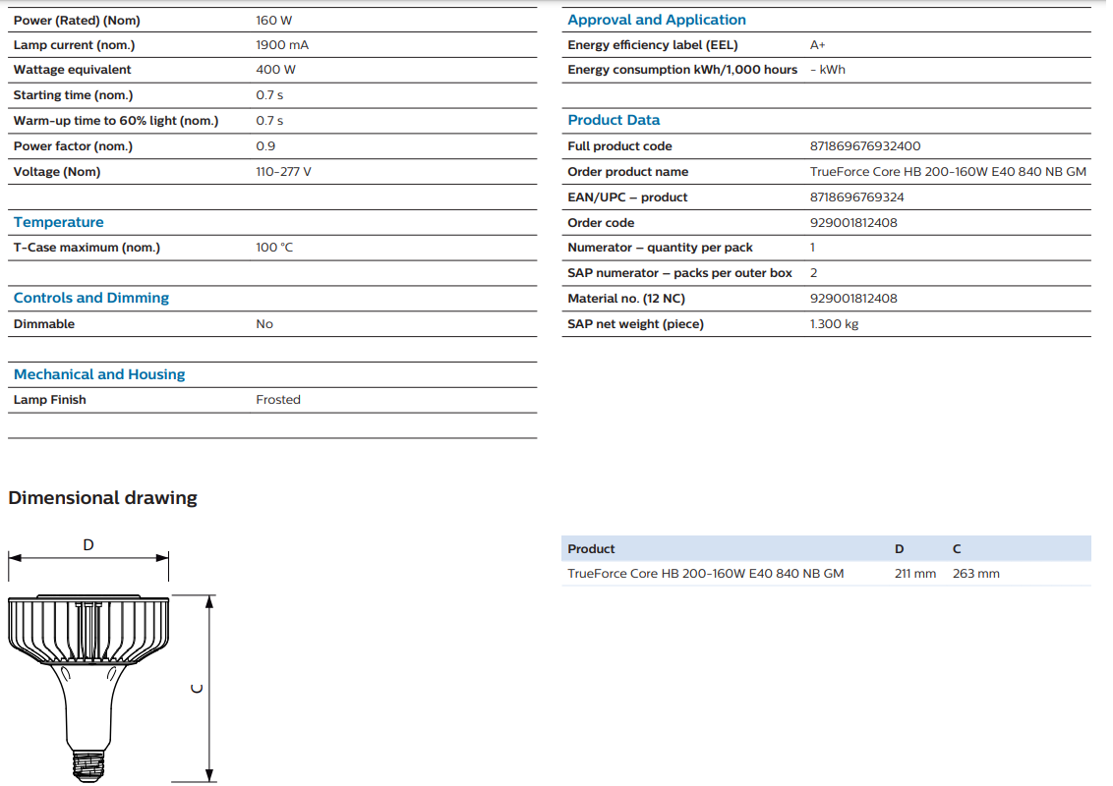1113x786 pixels.
Task: Select Material no. (12 NC) value '929001812408'
Action: pos(853,299)
